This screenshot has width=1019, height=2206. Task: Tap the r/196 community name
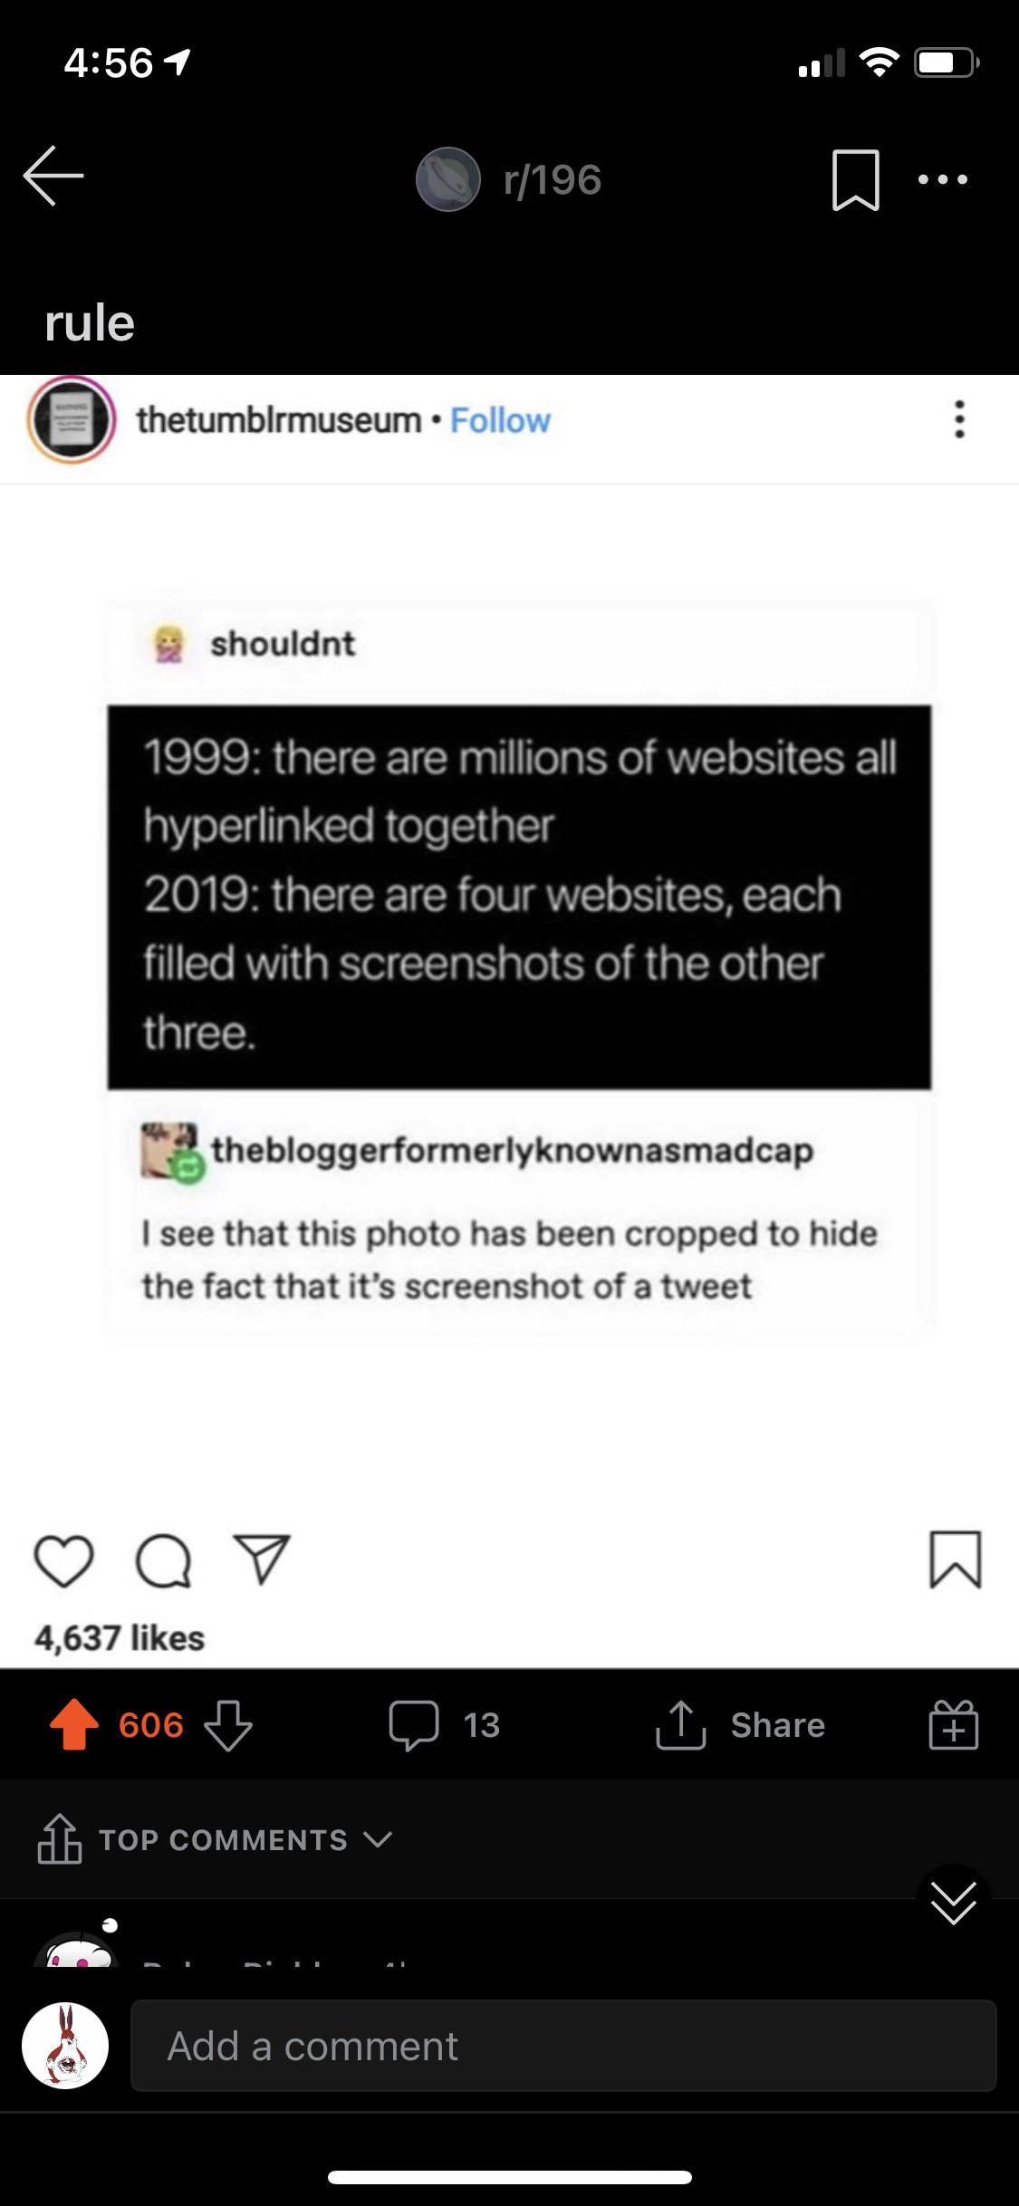tap(552, 179)
